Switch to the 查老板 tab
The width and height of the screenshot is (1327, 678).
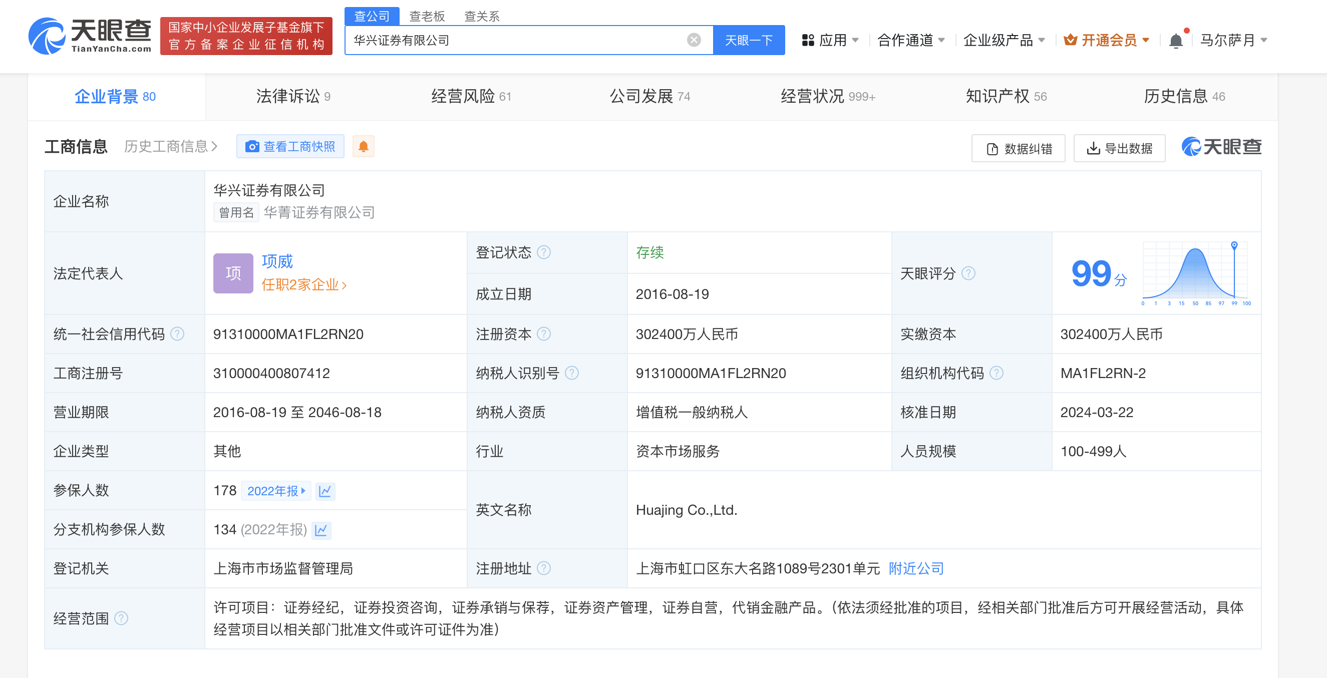tap(427, 16)
